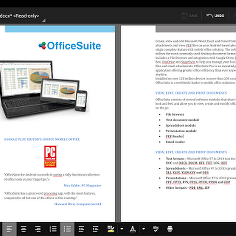Click the Spreadsheets formats bullet line
Image resolution: width=236 pixels, height=236 pixels.
(x=201, y=170)
